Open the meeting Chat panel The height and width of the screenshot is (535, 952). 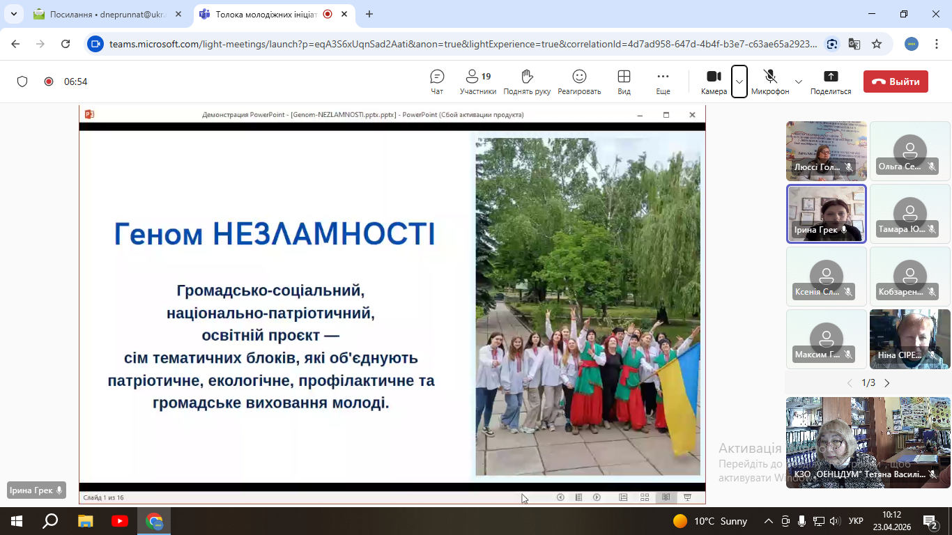point(437,82)
